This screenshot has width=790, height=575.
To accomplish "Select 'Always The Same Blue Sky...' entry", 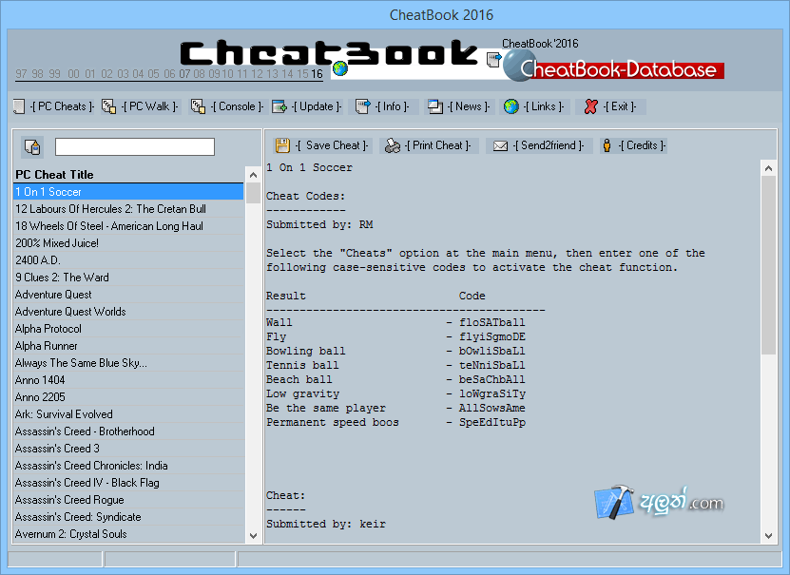I will coord(128,363).
